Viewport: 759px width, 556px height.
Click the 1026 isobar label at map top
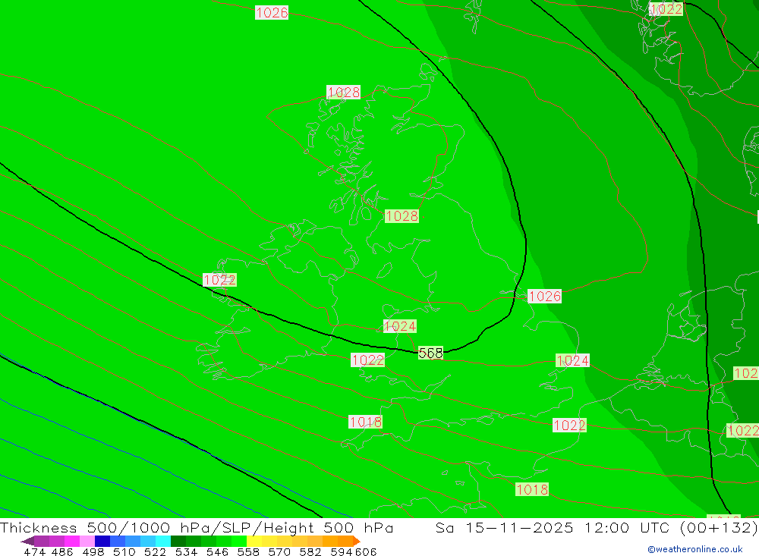(272, 13)
